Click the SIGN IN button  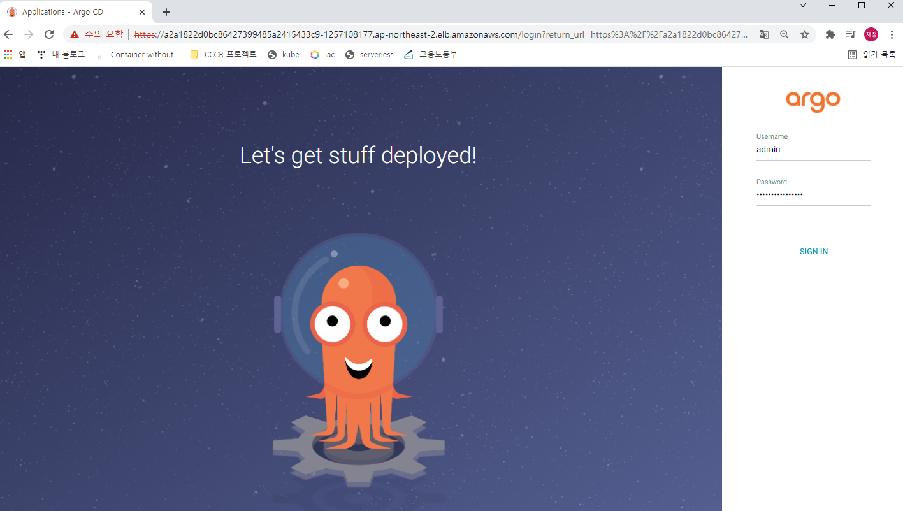click(813, 252)
